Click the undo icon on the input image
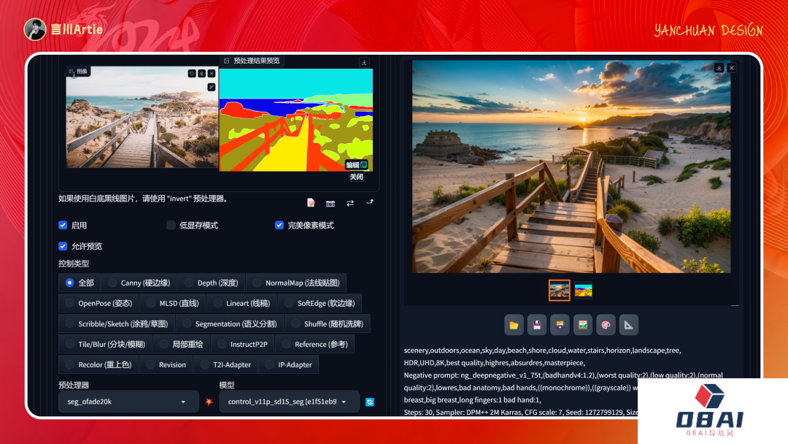 191,74
